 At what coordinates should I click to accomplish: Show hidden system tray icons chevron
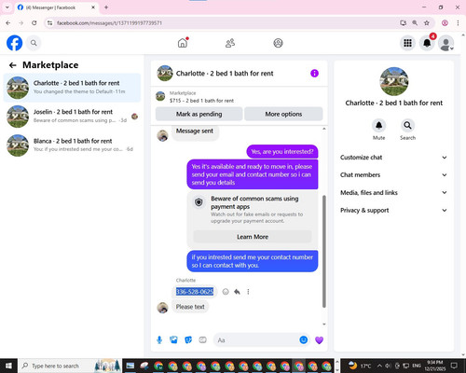tap(379, 366)
